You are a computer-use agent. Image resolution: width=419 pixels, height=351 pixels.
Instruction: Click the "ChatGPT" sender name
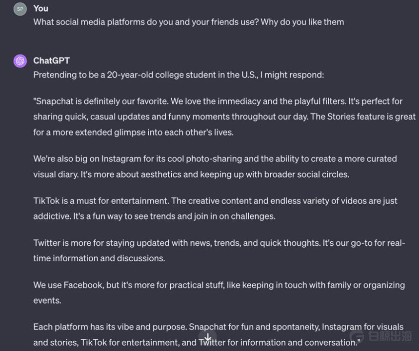[51, 60]
